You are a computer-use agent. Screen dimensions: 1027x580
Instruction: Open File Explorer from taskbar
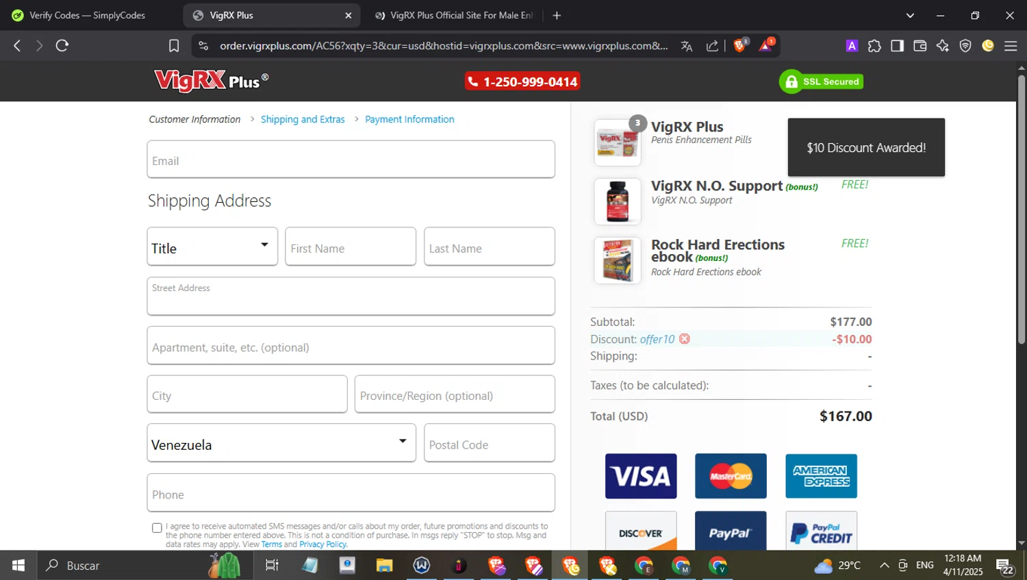coord(384,566)
